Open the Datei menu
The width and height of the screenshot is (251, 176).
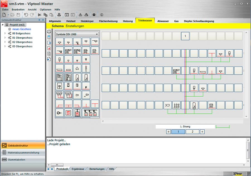[5, 9]
